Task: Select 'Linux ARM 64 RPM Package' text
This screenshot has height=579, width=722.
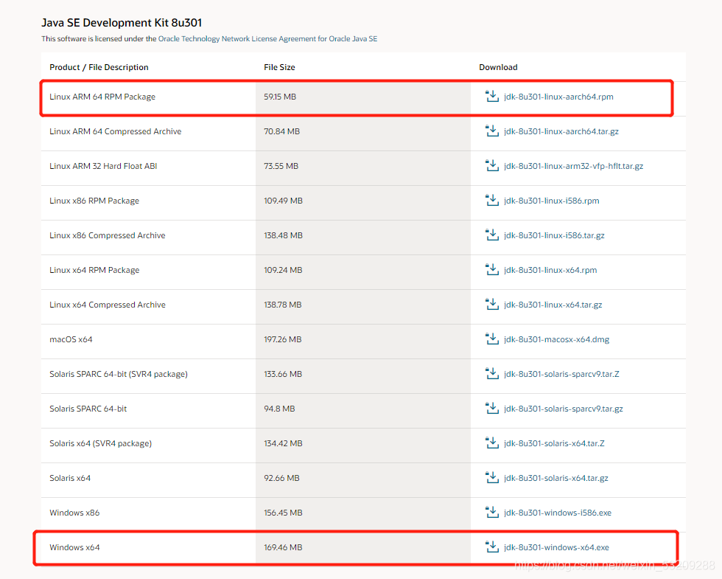Action: [102, 97]
